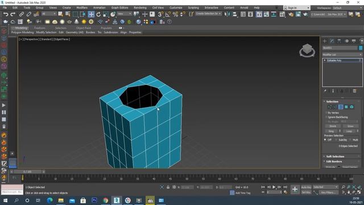
Task: Click the Ring selection button
Action: (x=331, y=131)
